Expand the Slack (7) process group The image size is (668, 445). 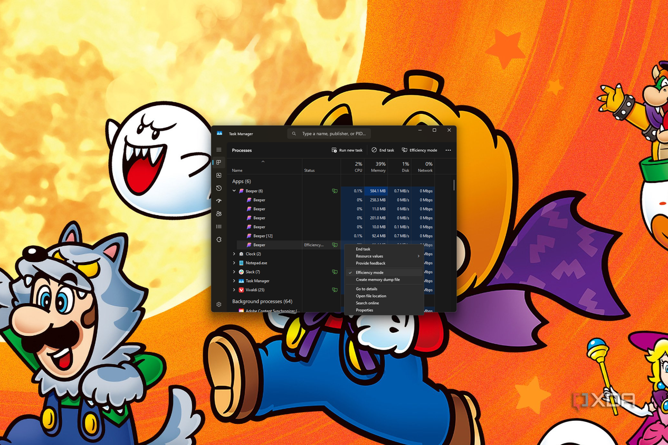pos(234,272)
